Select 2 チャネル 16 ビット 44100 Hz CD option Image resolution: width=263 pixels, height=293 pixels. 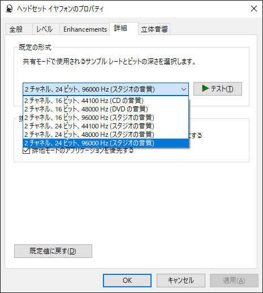[106, 101]
